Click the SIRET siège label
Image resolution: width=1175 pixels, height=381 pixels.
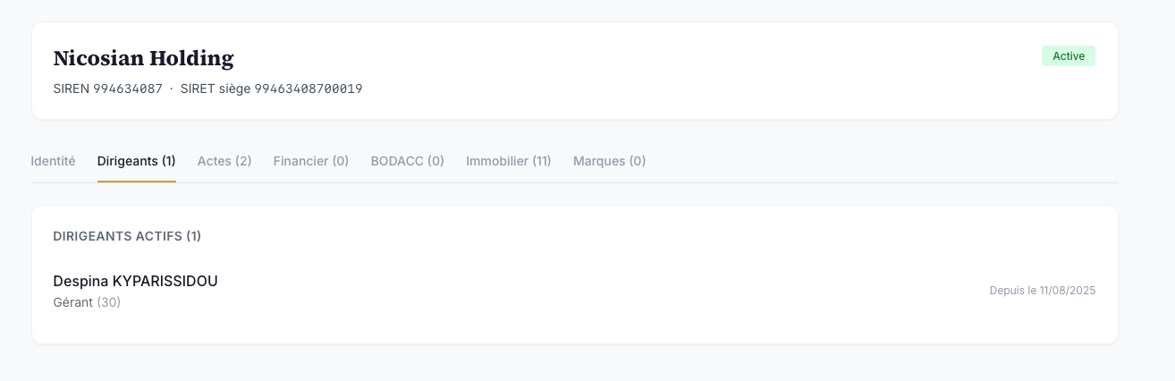(216, 89)
